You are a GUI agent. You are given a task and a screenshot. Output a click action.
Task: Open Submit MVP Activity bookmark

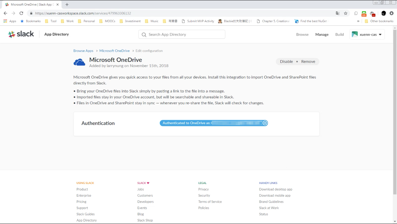(198, 21)
